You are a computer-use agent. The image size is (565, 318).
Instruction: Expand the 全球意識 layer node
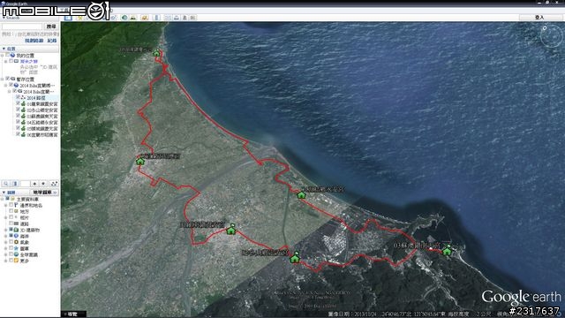click(6, 254)
